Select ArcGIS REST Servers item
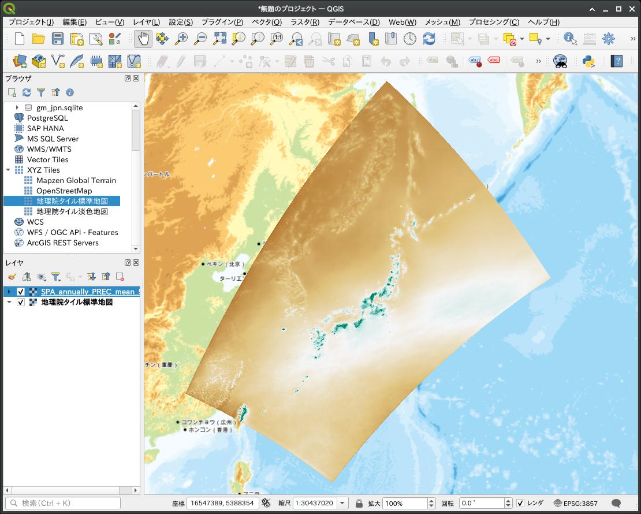641x514 pixels. pyautogui.click(x=62, y=243)
